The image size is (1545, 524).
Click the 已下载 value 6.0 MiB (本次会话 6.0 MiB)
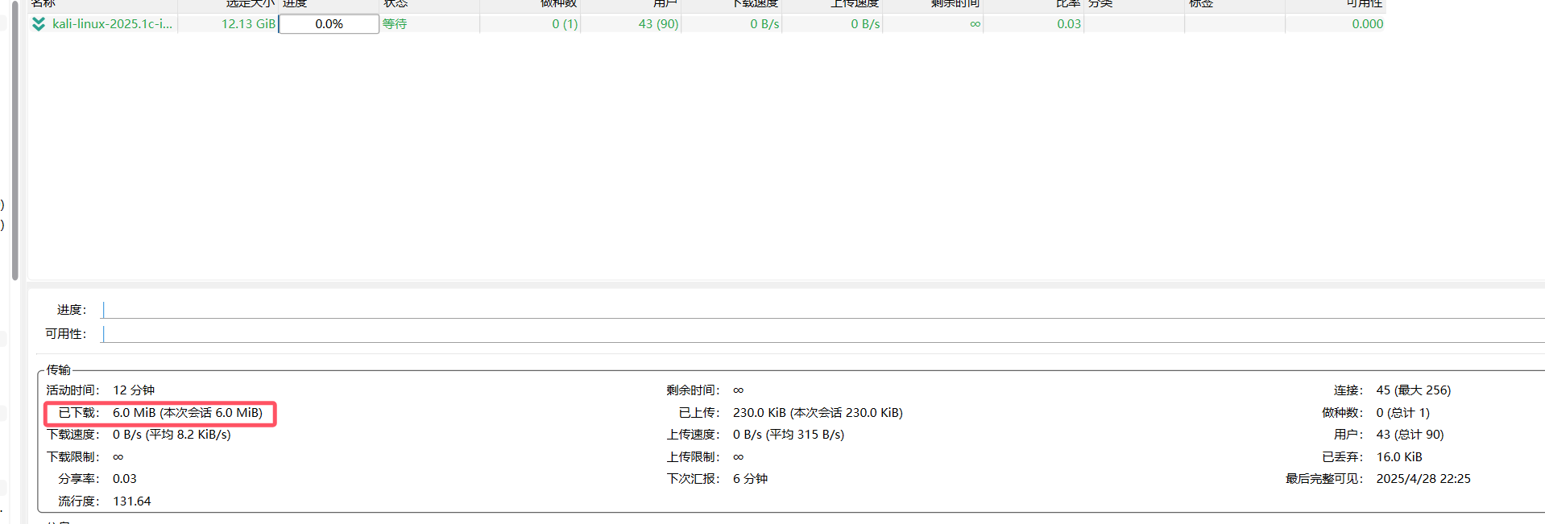coord(188,413)
